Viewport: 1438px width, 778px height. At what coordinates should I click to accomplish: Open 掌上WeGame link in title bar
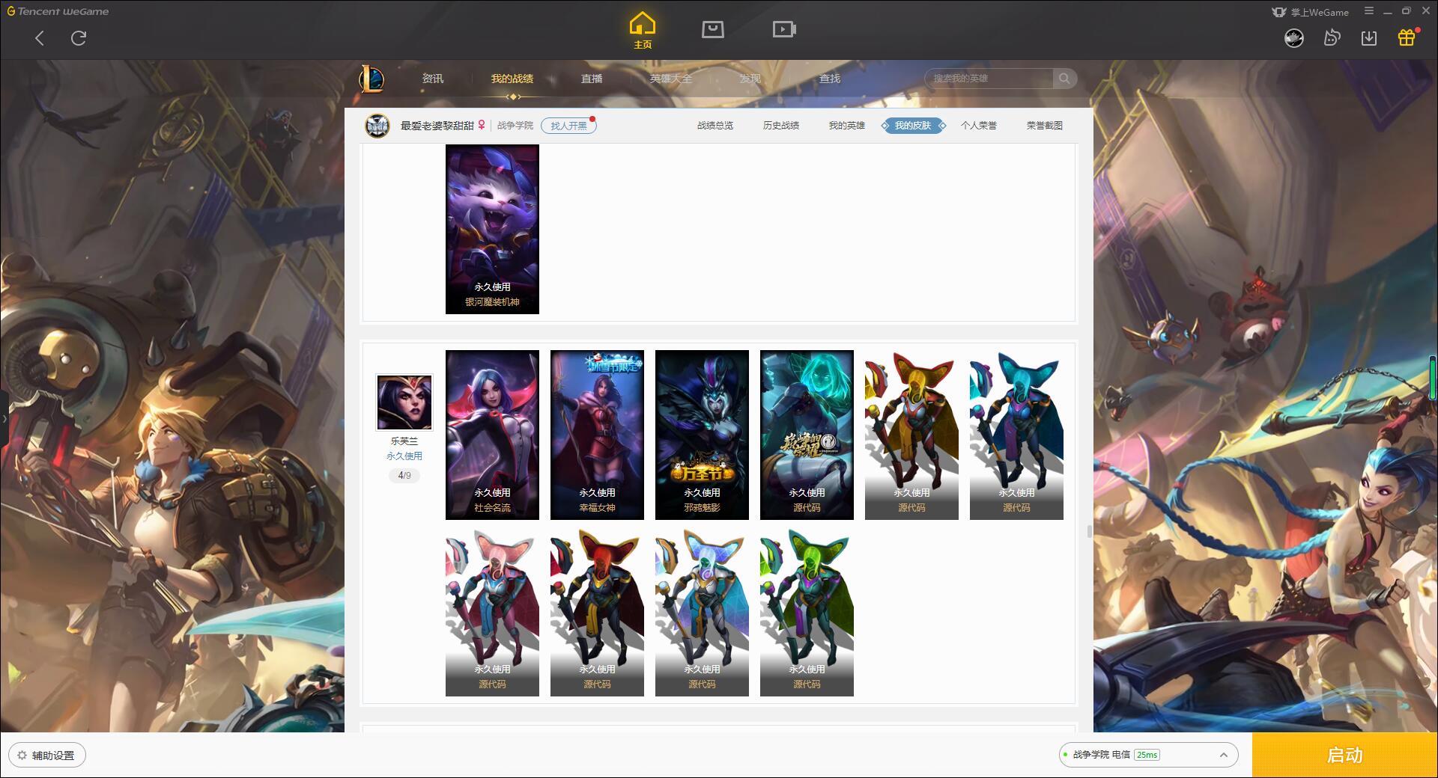pyautogui.click(x=1311, y=12)
